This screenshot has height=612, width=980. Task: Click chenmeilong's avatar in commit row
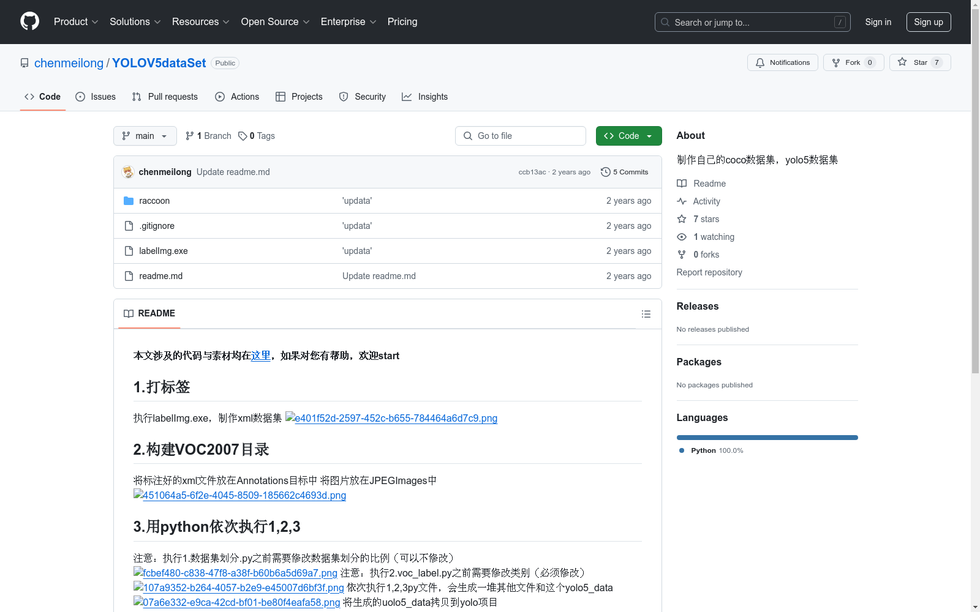pyautogui.click(x=128, y=172)
